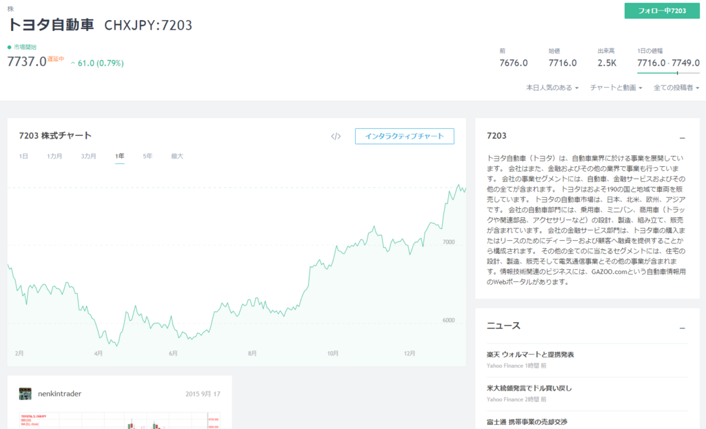Click the Yahoo Finance 1時間 前 source
This screenshot has width=706, height=429.
(516, 366)
